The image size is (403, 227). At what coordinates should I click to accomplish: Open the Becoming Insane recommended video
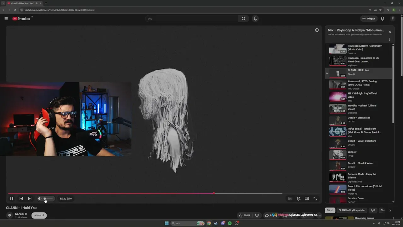pyautogui.click(x=365, y=218)
